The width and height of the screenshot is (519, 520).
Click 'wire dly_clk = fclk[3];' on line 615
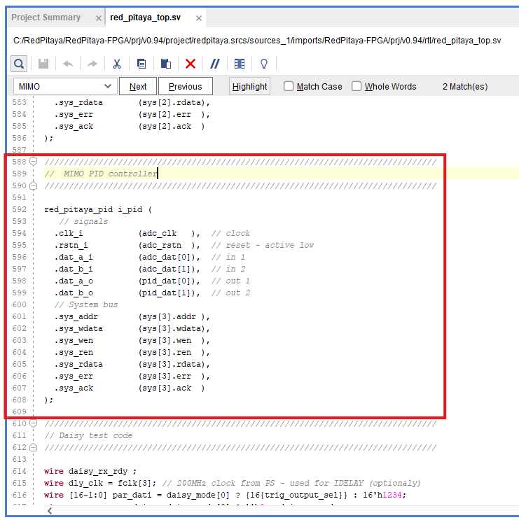(100, 483)
